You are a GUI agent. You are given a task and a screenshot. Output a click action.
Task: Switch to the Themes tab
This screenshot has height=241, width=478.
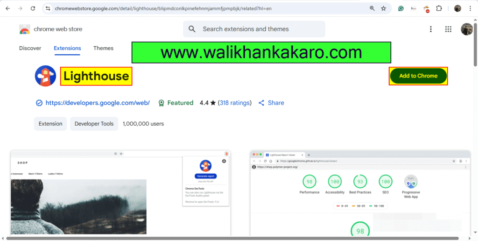103,48
